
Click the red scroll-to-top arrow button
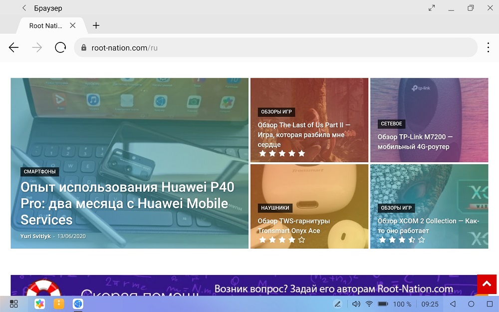(487, 284)
